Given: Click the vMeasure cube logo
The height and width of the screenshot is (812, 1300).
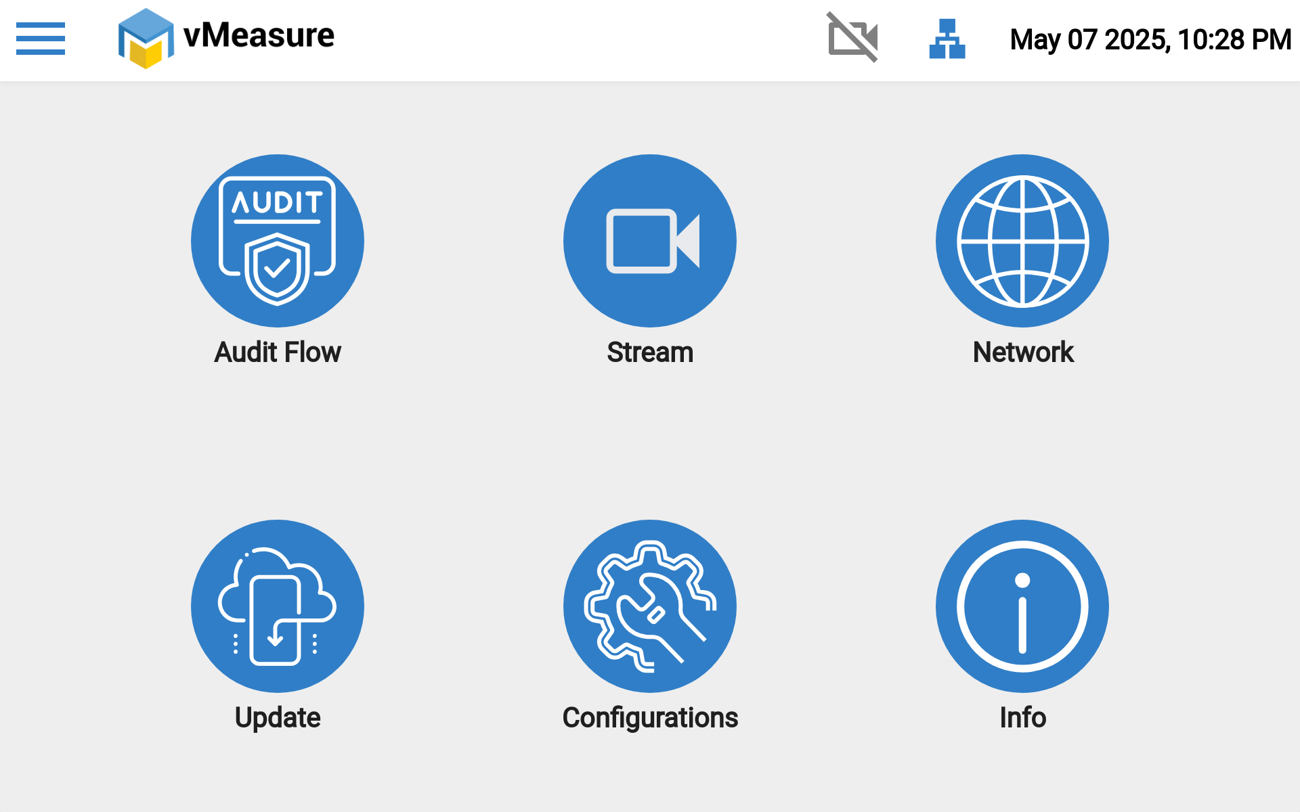Looking at the screenshot, I should click(146, 39).
